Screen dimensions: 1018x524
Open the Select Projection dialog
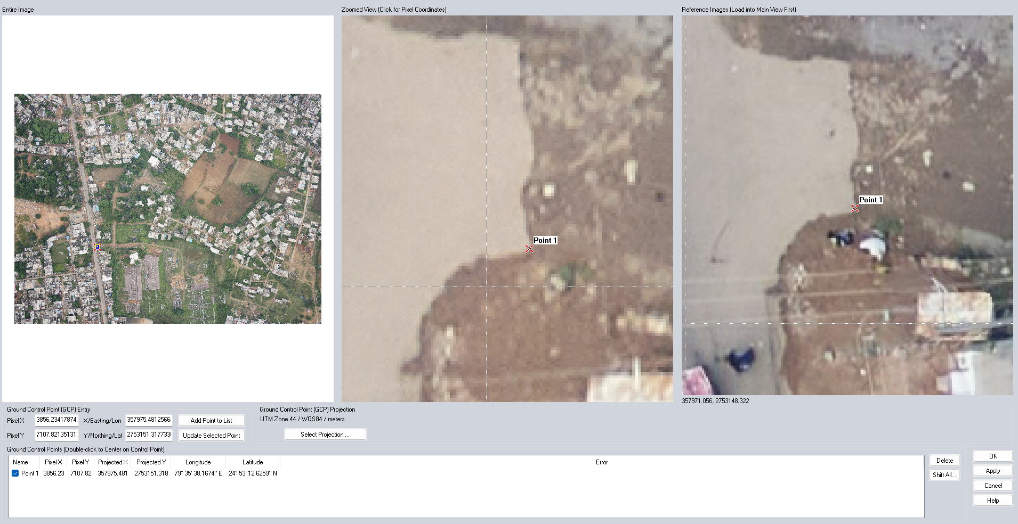325,435
